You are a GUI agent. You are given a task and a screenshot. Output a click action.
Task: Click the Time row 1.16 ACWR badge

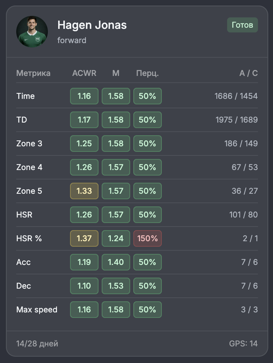click(x=84, y=96)
